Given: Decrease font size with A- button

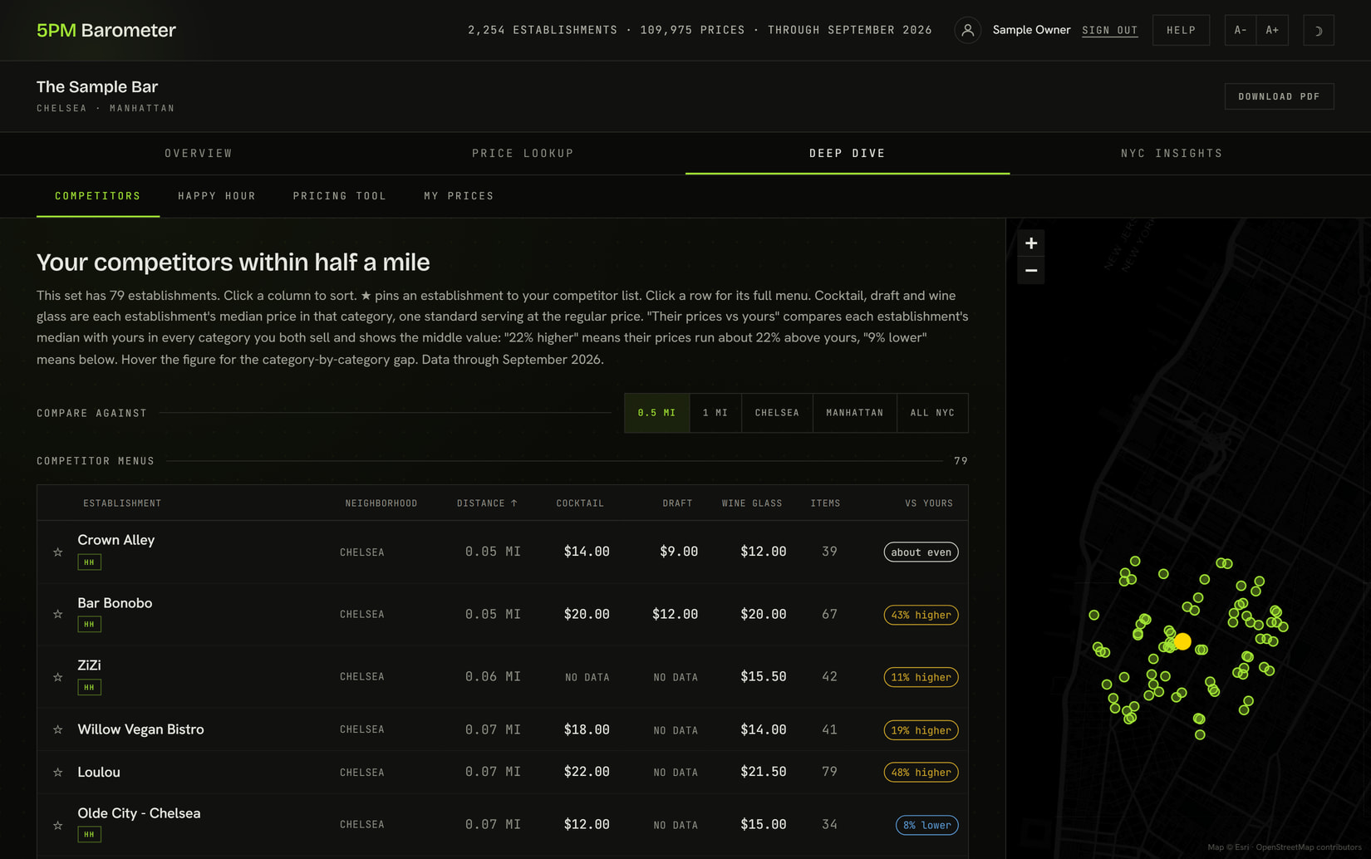Looking at the screenshot, I should pos(1240,31).
